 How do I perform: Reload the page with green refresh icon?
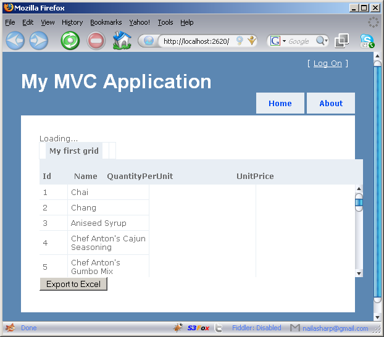[x=70, y=41]
